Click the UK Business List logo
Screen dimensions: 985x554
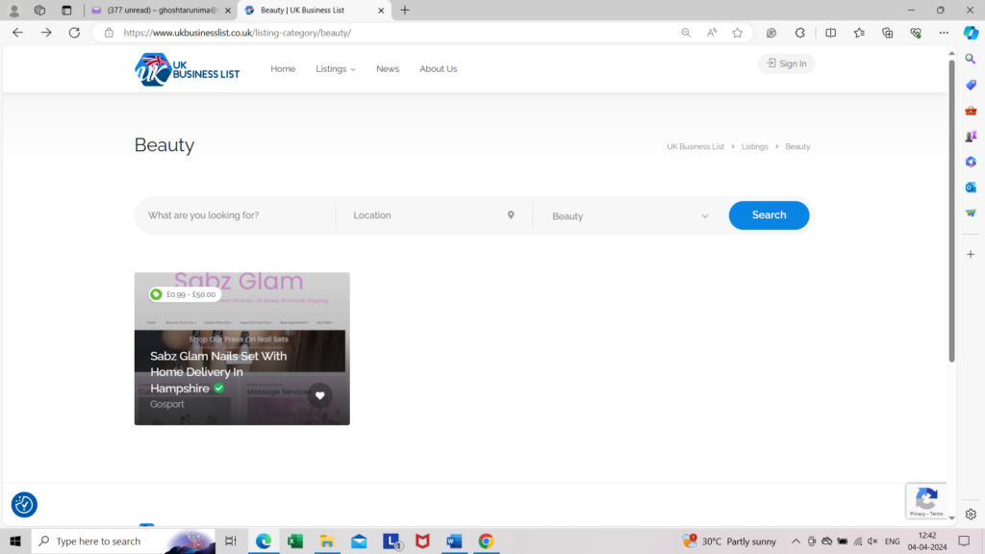[x=187, y=69]
